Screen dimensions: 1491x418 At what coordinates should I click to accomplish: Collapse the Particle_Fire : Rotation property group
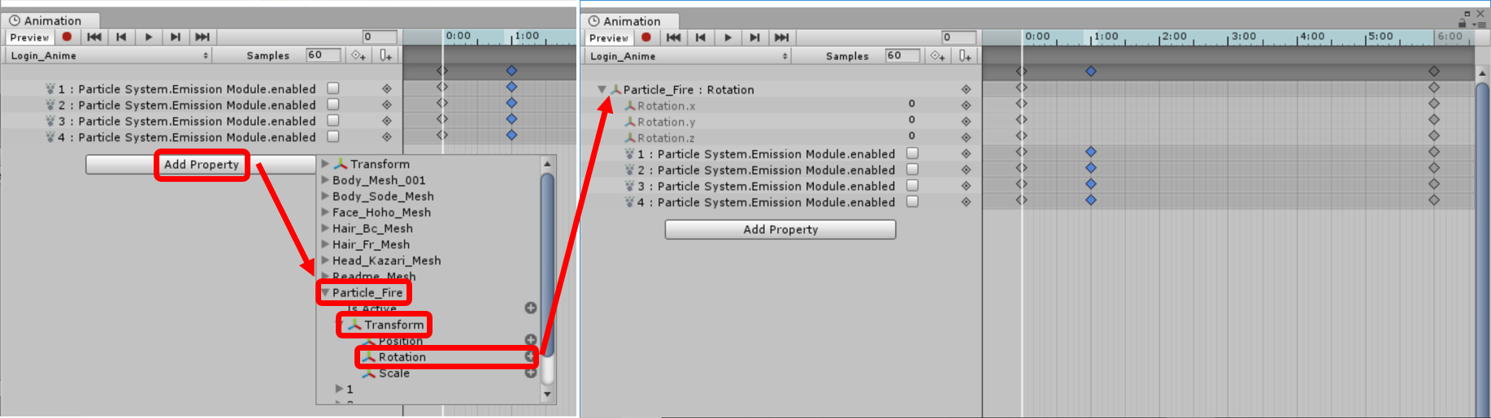pyautogui.click(x=602, y=89)
